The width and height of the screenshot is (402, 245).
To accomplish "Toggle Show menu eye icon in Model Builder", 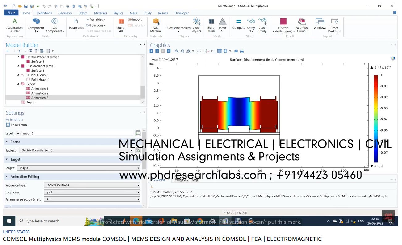I will [x=31, y=51].
